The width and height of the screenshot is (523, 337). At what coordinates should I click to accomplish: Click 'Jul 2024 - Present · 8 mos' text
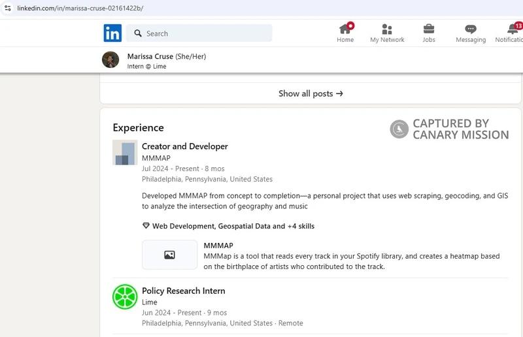[183, 168]
